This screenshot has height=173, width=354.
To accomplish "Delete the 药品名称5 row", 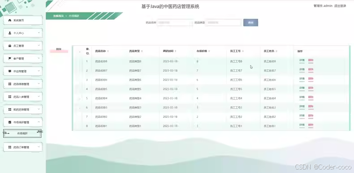I will (311, 88).
